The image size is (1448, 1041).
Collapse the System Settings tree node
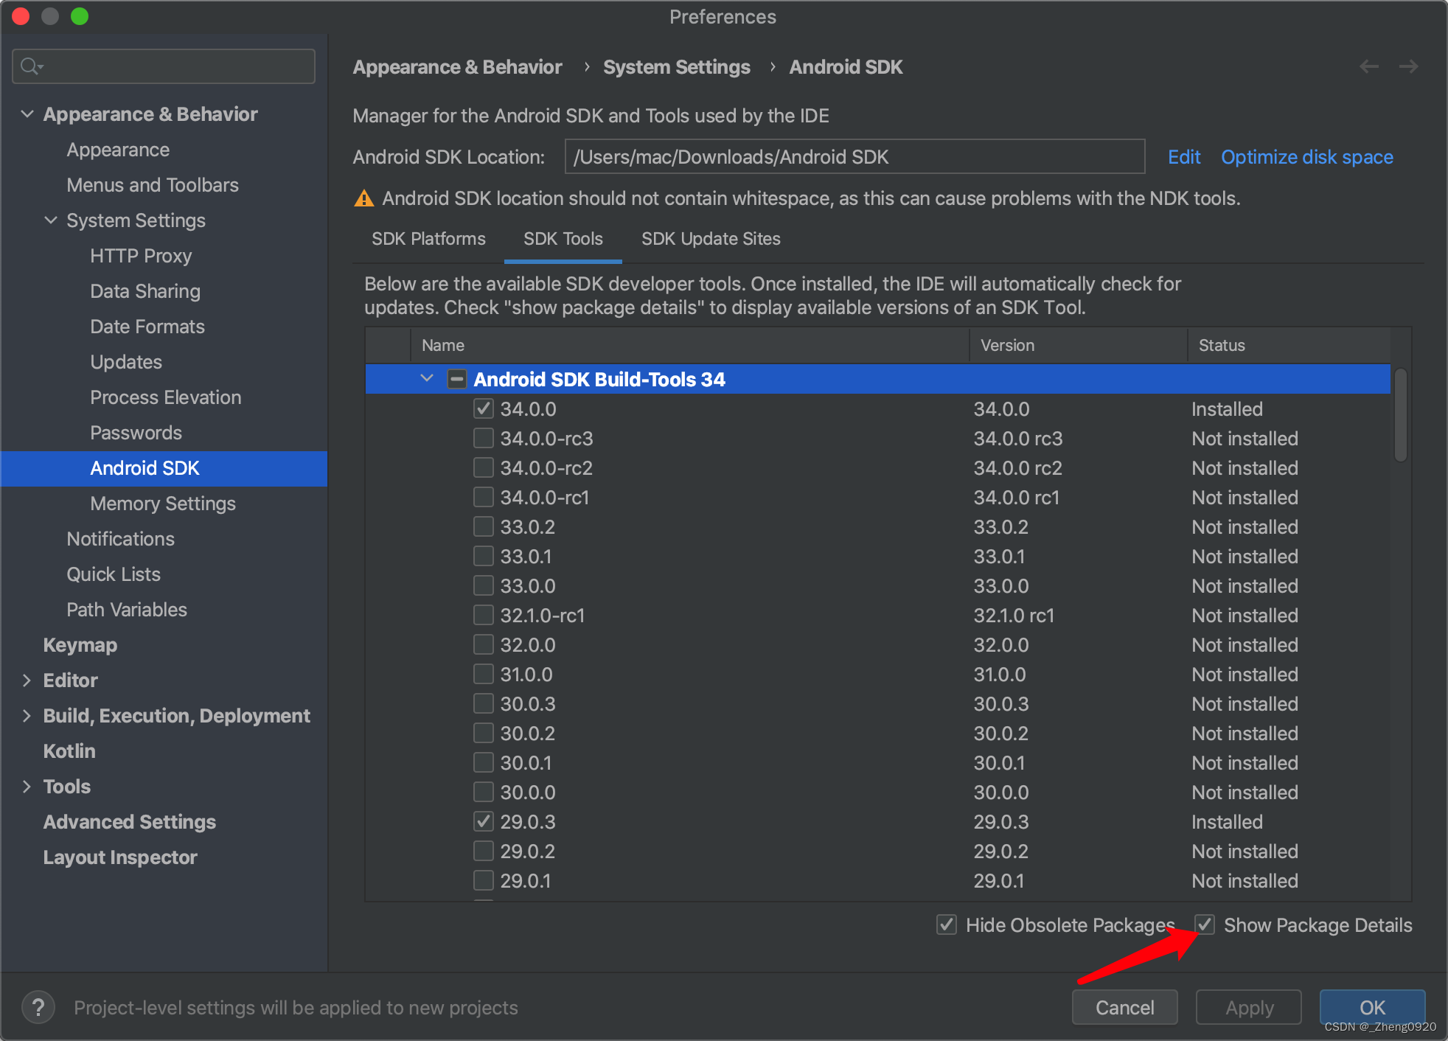coord(51,220)
